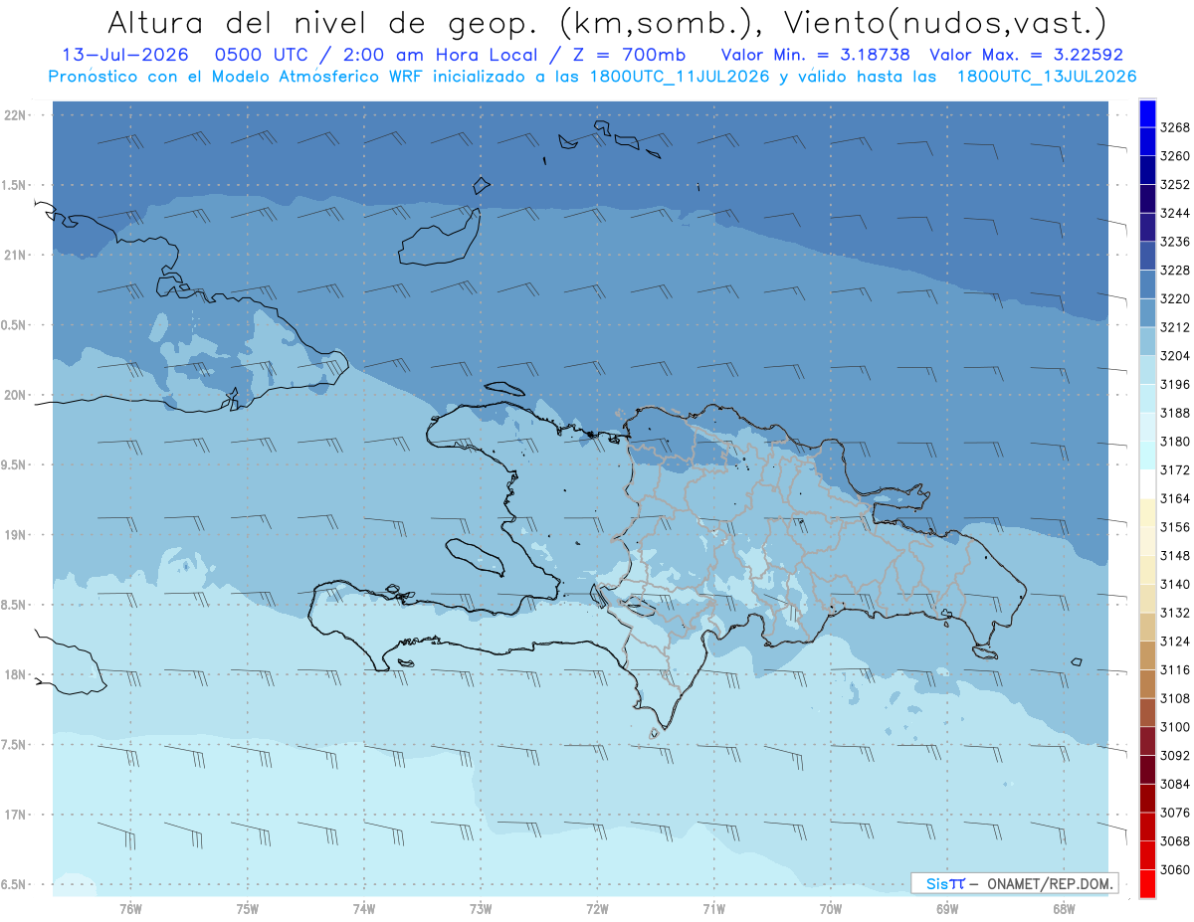Click the 3236 colorbar label
The height and width of the screenshot is (922, 1194).
[x=1175, y=242]
